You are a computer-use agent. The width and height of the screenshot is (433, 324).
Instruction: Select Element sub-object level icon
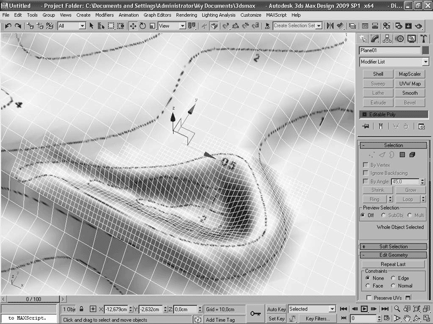[412, 155]
